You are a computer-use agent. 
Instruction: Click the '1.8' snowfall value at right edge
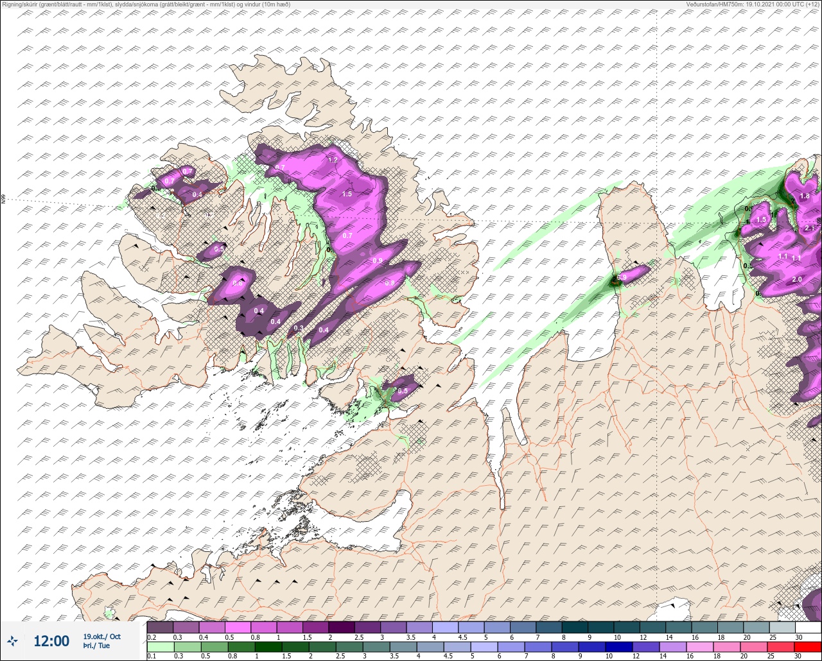tap(805, 196)
